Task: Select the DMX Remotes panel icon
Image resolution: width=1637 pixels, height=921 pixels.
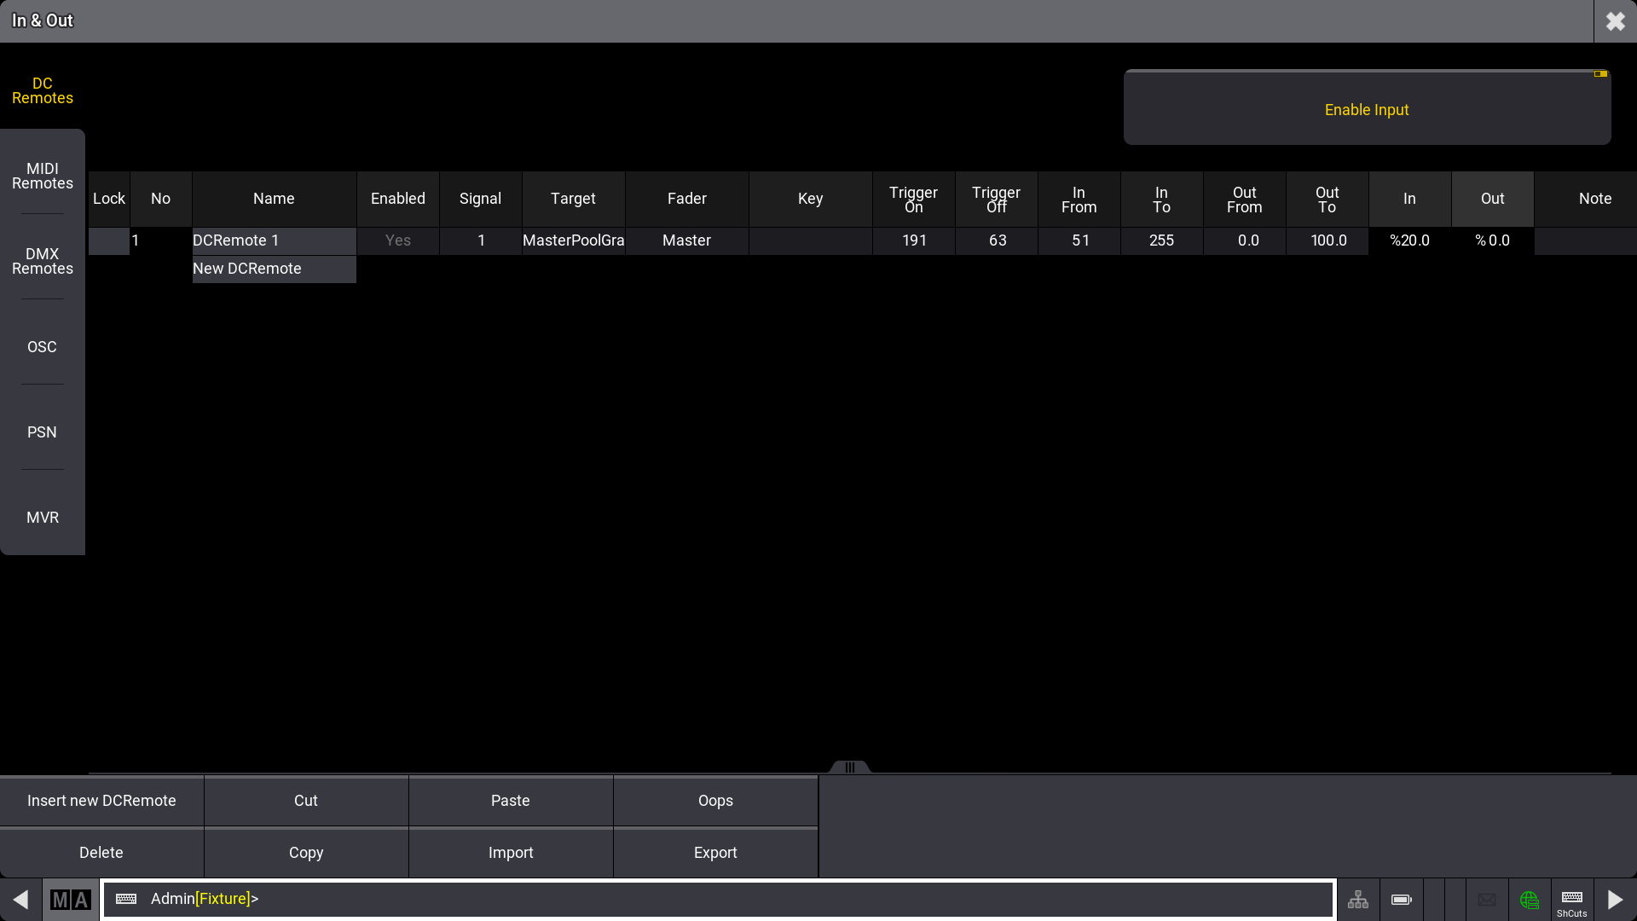Action: (x=43, y=261)
